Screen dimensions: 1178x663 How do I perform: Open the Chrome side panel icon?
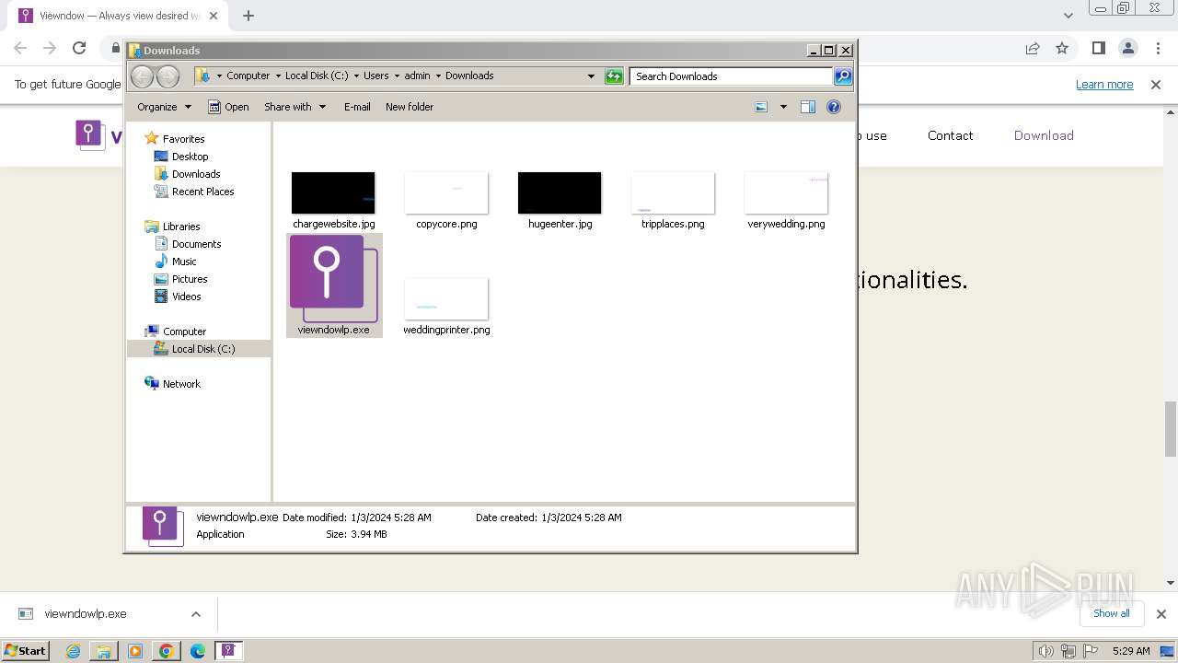click(1098, 48)
